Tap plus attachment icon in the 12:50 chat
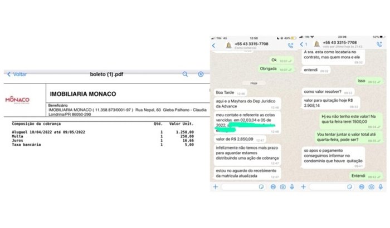 pyautogui.click(x=215, y=187)
